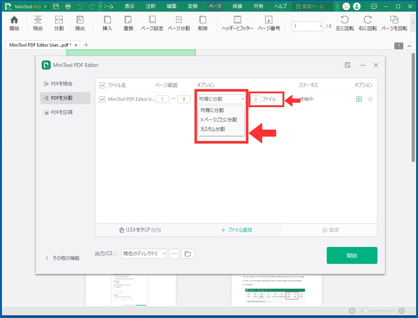Select the 分割 split tool
The image size is (418, 318).
59,23
